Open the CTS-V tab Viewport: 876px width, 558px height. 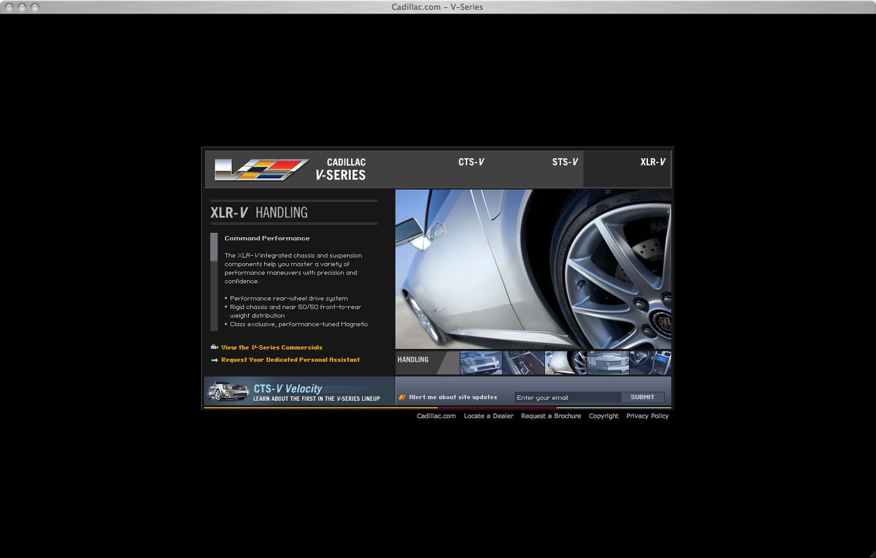[x=471, y=162]
